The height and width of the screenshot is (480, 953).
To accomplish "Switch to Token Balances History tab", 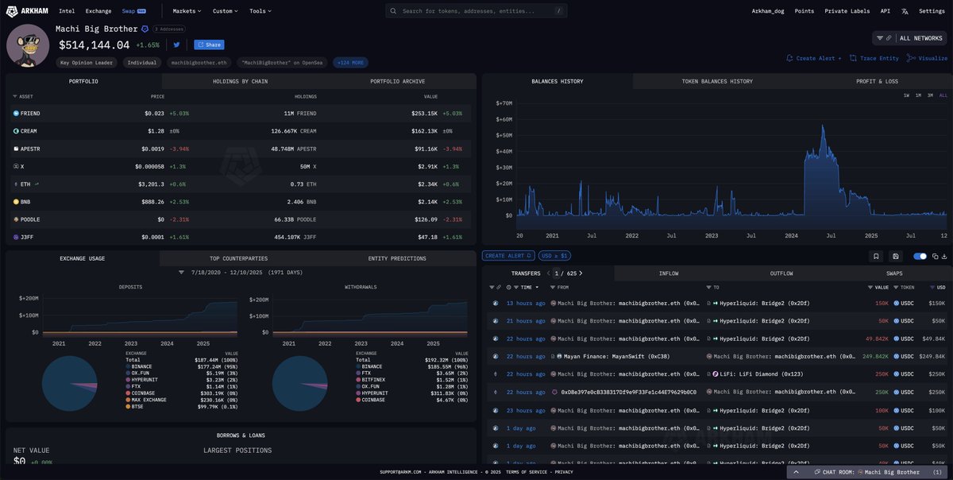I will pos(717,81).
